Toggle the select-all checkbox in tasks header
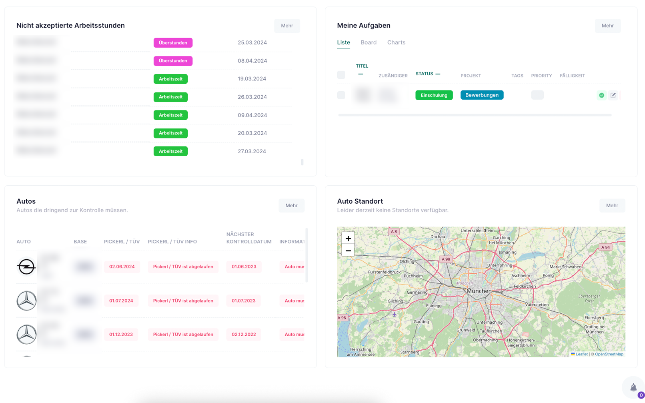645x403 pixels. click(x=341, y=75)
